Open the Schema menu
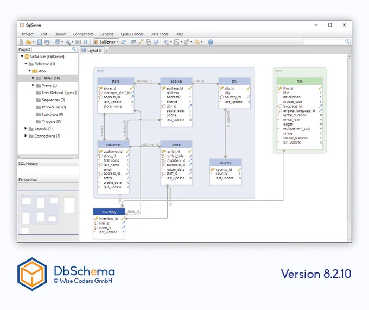The image size is (369, 310). click(107, 34)
